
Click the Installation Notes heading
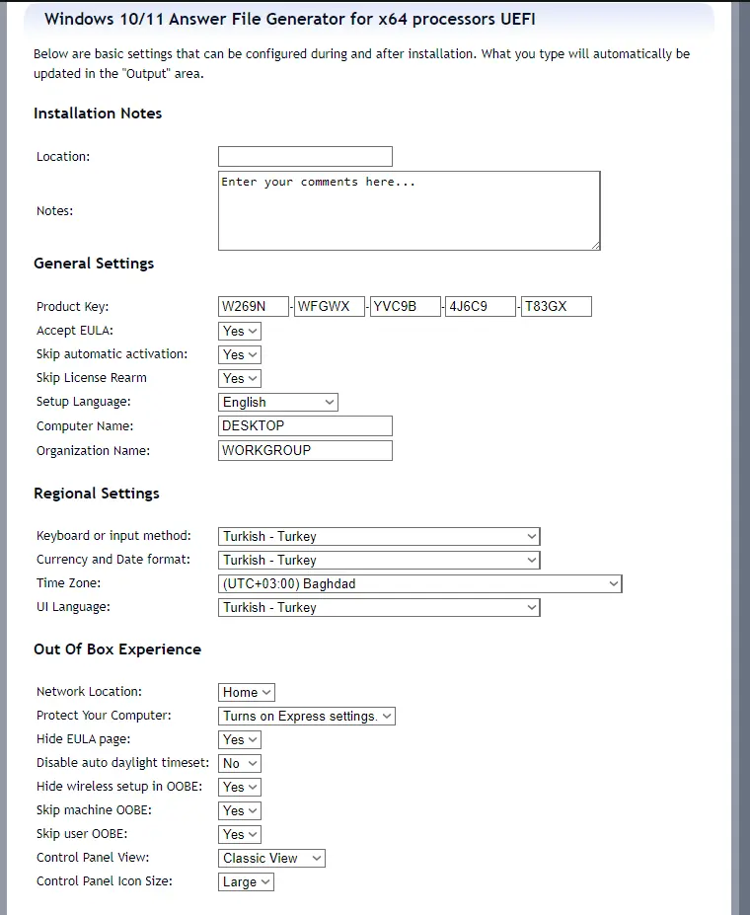coord(98,114)
